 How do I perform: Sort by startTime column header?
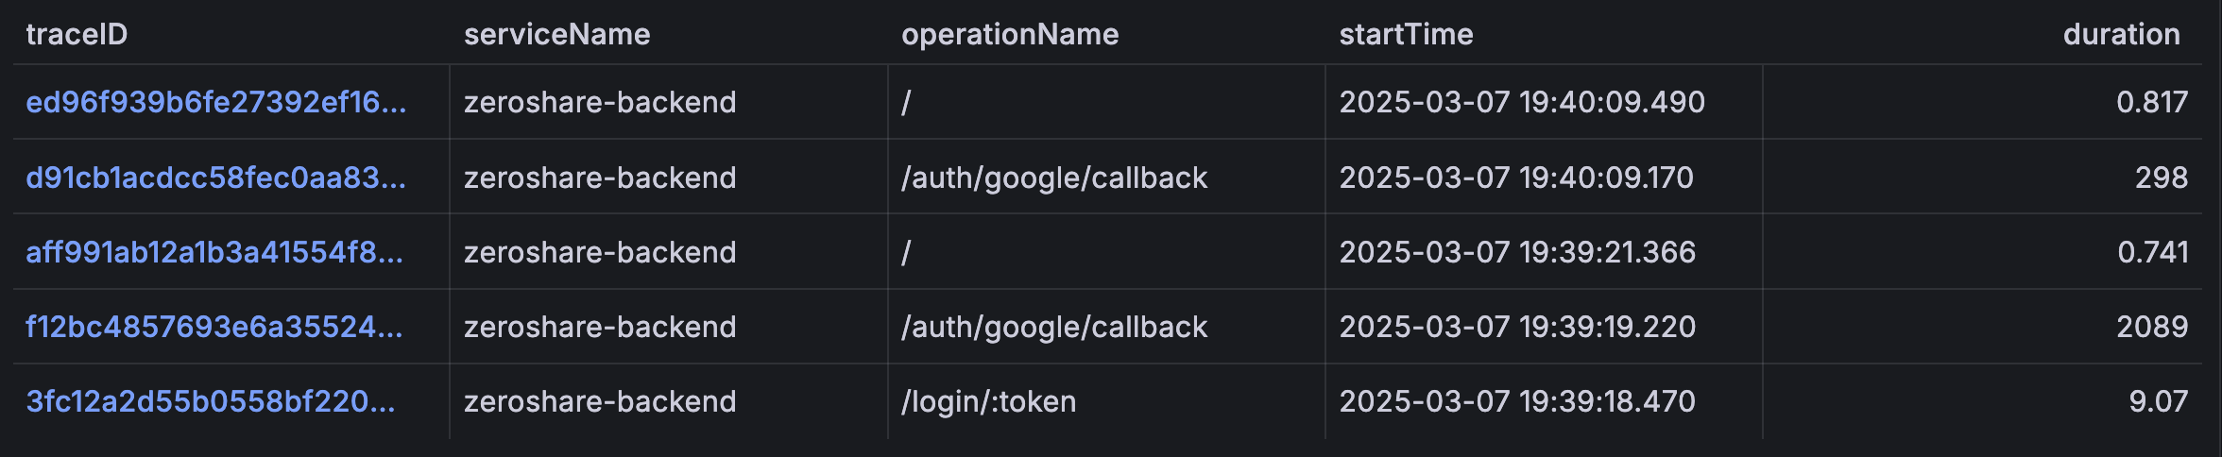[1406, 34]
